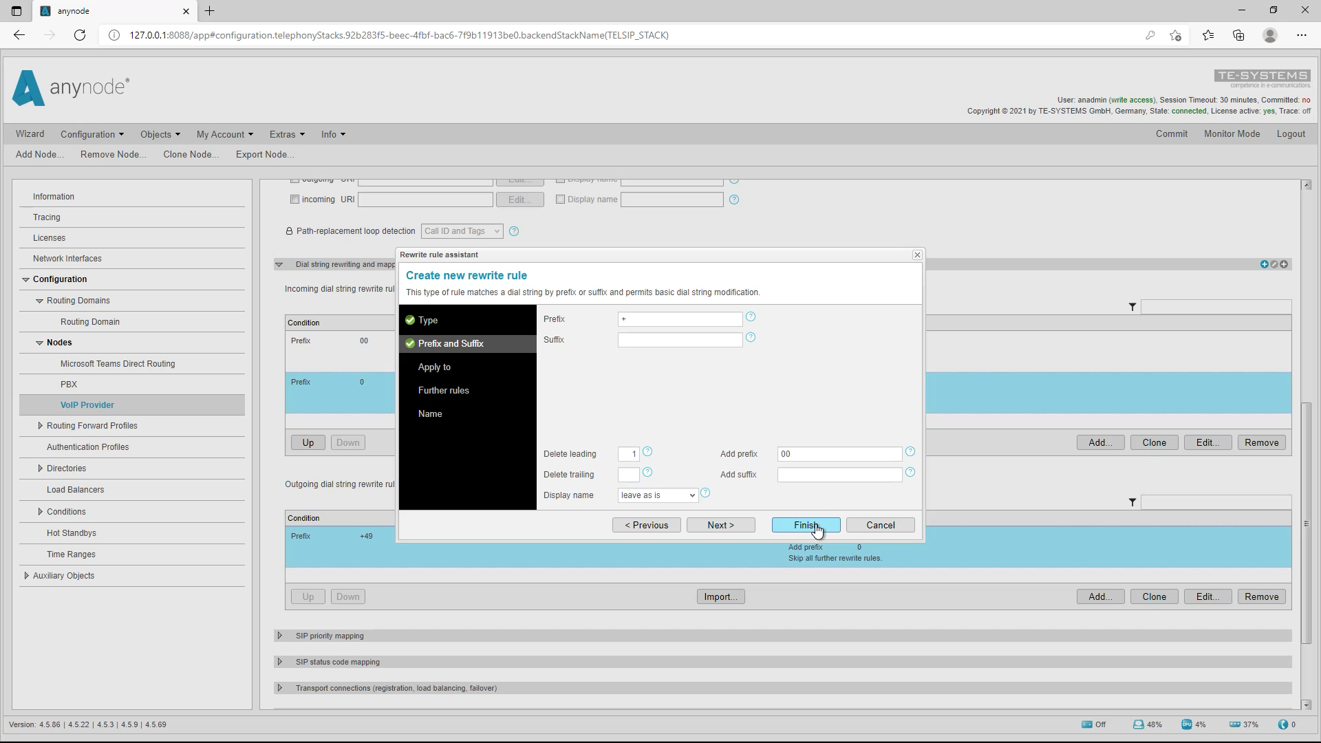Image resolution: width=1321 pixels, height=743 pixels.
Task: Click the main panel vertical scrollbar
Action: [1306, 523]
